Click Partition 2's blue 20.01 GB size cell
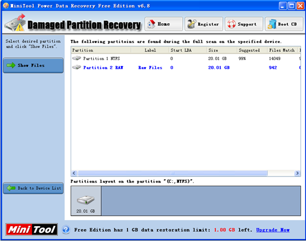The width and height of the screenshot is (306, 241). pos(219,68)
